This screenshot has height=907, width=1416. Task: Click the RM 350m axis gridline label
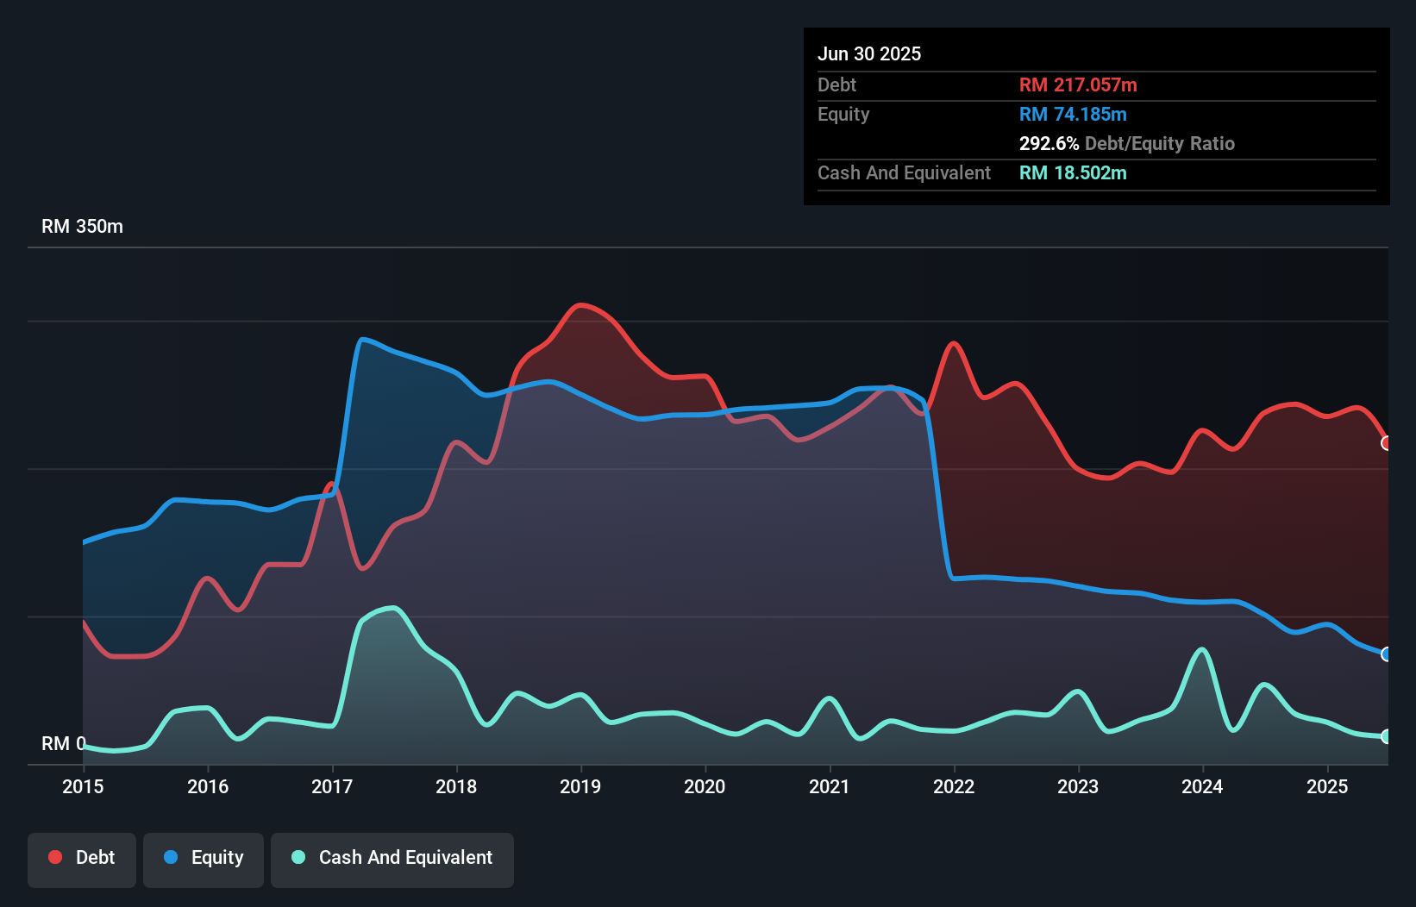pos(82,226)
